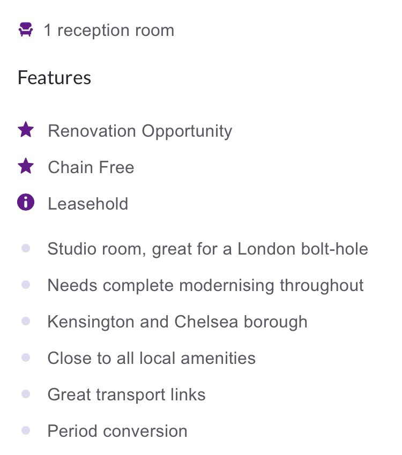Click the bullet beside Studio room feature

click(26, 248)
